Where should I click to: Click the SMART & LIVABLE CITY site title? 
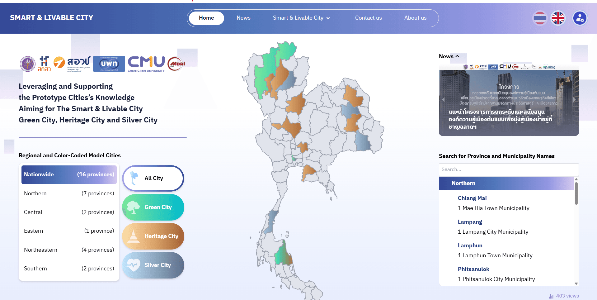pyautogui.click(x=52, y=18)
